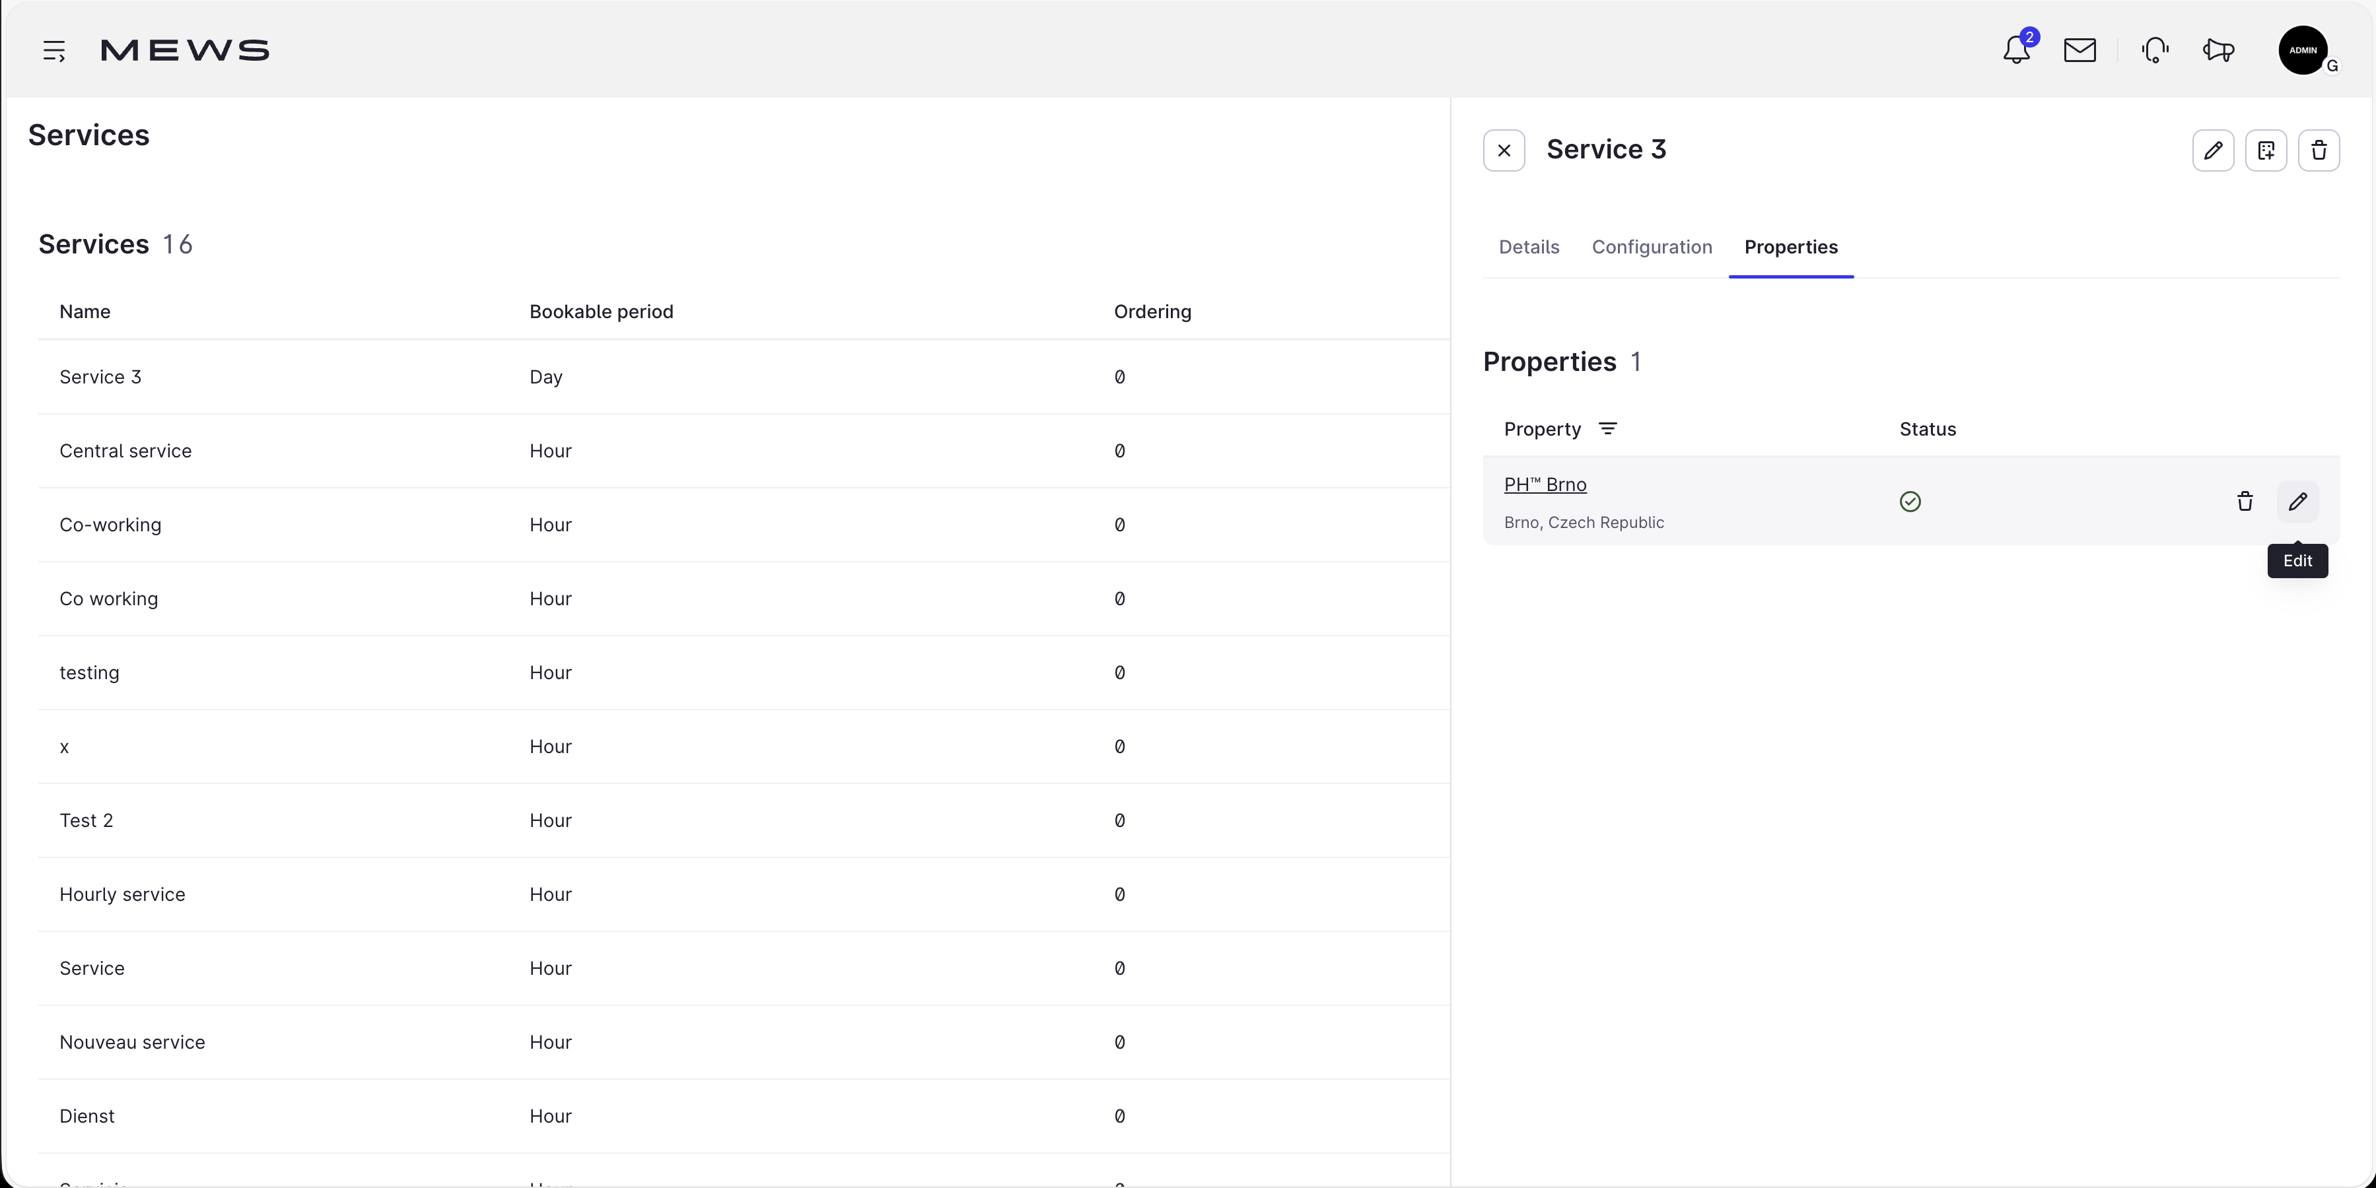Click the Bookable period column header
Screen dimensions: 2376x1188
pyautogui.click(x=602, y=312)
